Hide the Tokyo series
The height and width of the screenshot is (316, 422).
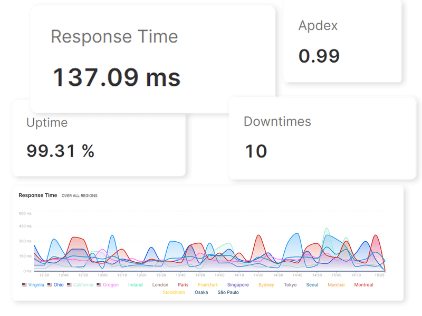pos(291,285)
